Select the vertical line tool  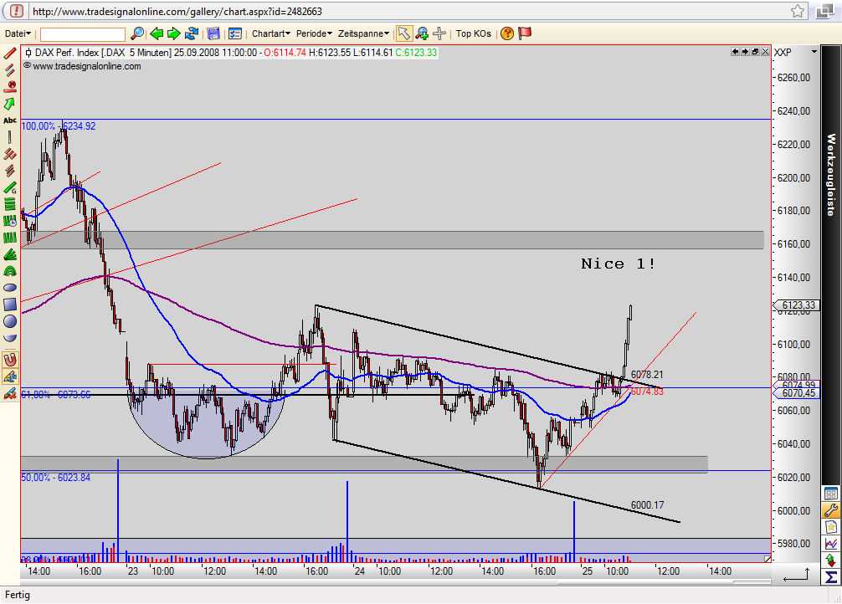[x=10, y=137]
